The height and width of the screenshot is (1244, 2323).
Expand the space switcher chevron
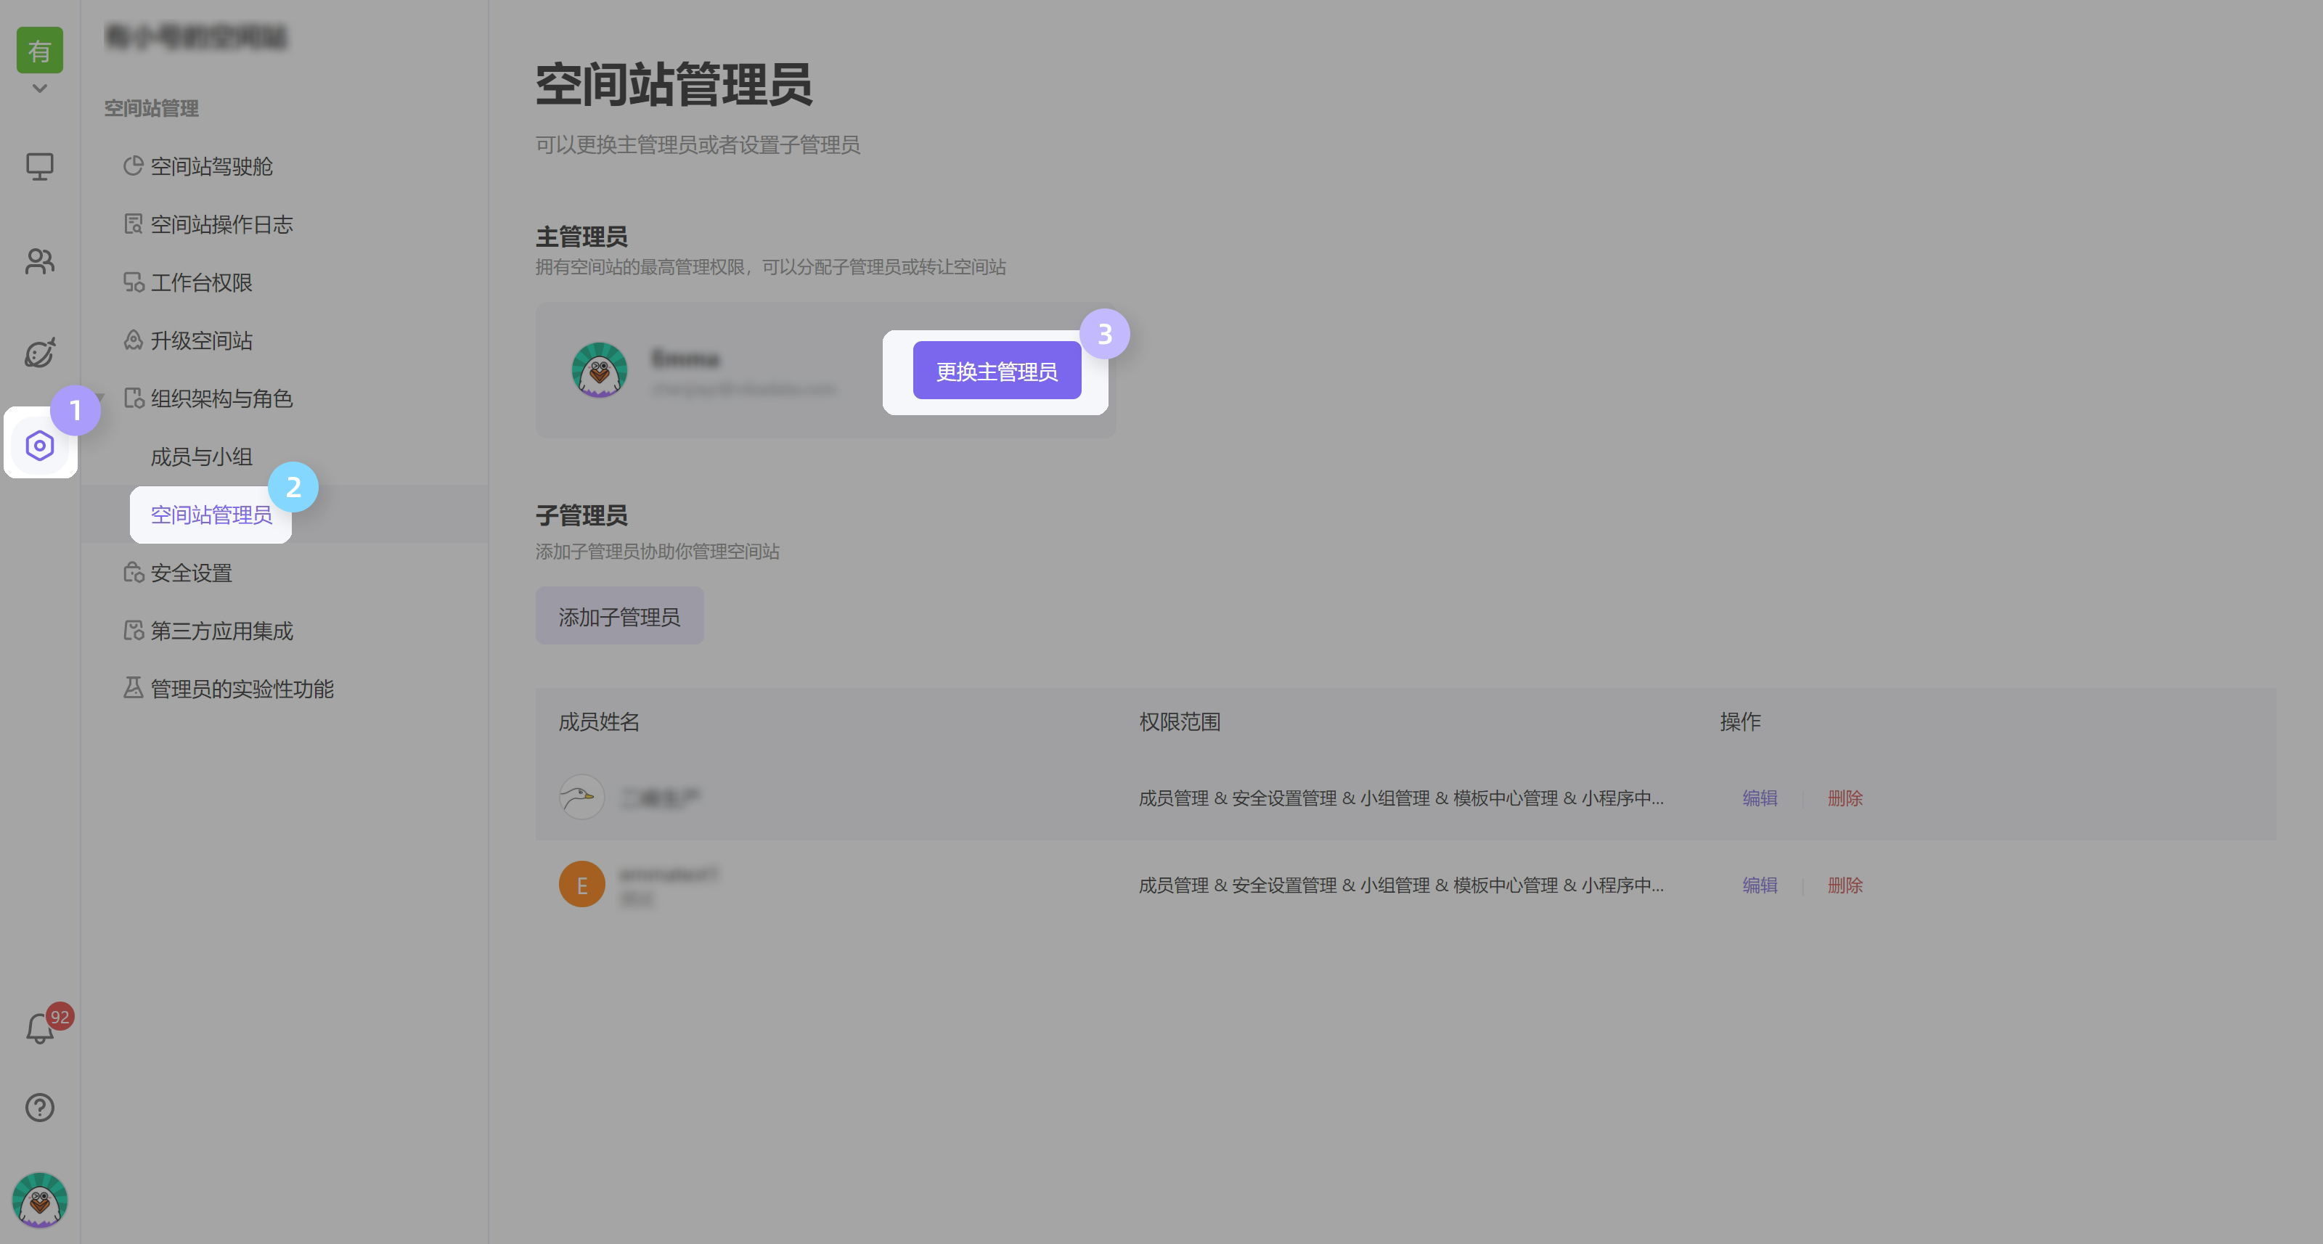[40, 89]
